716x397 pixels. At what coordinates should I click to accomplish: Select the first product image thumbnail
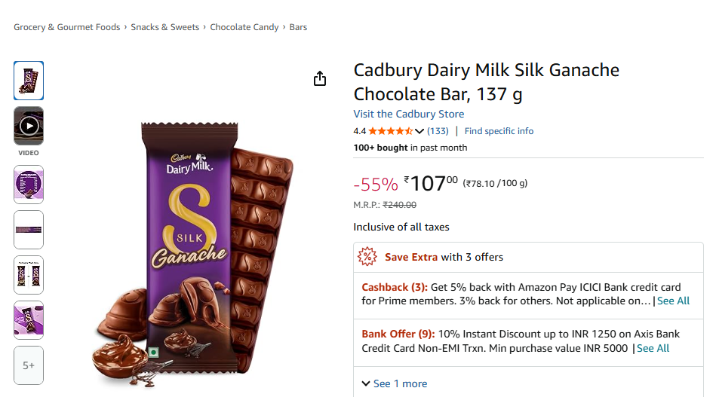coord(29,81)
